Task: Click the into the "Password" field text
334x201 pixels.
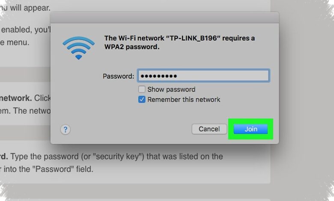Action: (x=47, y=169)
